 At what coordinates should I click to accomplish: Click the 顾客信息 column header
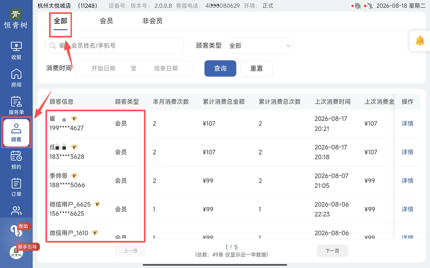click(61, 102)
